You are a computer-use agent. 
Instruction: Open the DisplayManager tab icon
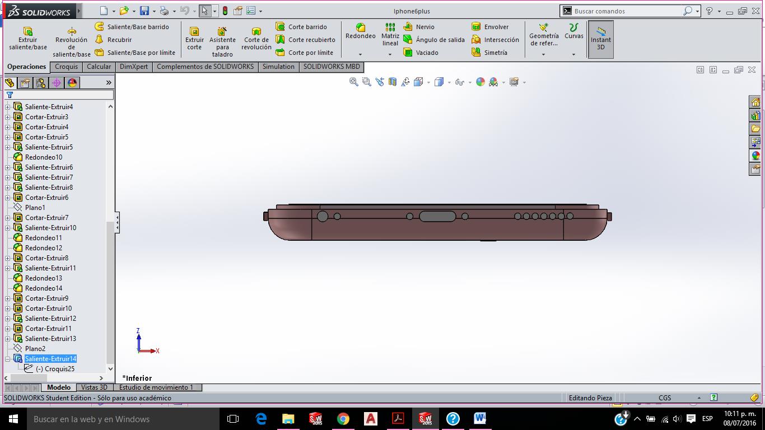coord(72,83)
